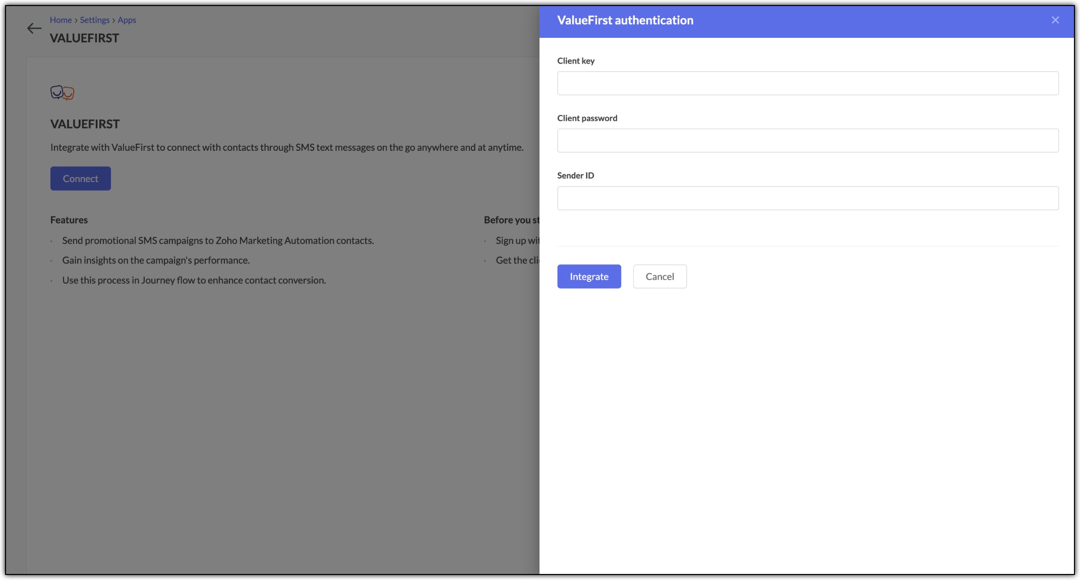
Task: Click the 'Before you st' heading
Action: coord(512,220)
